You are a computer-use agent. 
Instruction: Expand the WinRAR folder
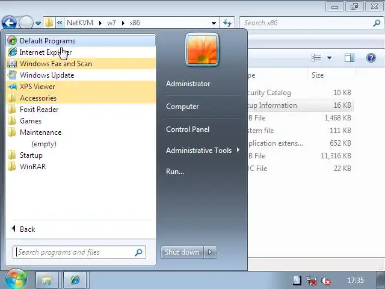[x=81, y=167]
